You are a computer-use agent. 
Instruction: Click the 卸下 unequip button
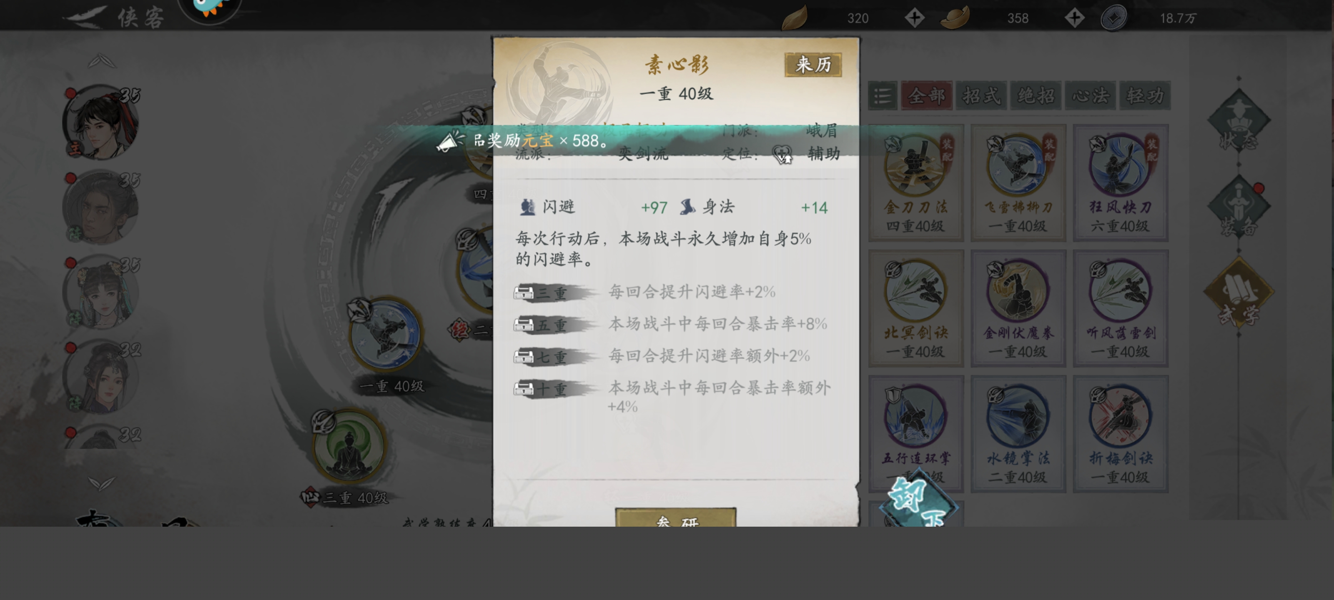pos(920,500)
